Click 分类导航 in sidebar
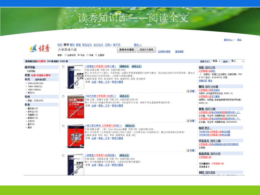Viewport: 260px width, 195px height. (x=31, y=71)
